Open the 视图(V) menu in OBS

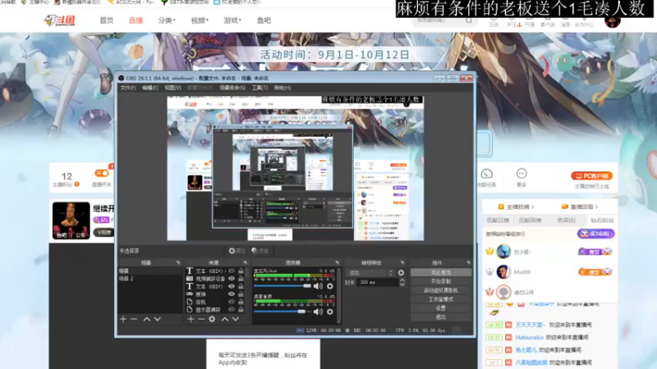pyautogui.click(x=172, y=88)
